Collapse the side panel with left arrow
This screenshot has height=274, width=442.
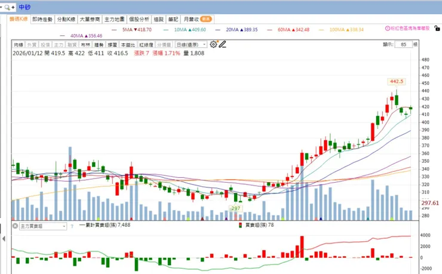(x=4, y=239)
